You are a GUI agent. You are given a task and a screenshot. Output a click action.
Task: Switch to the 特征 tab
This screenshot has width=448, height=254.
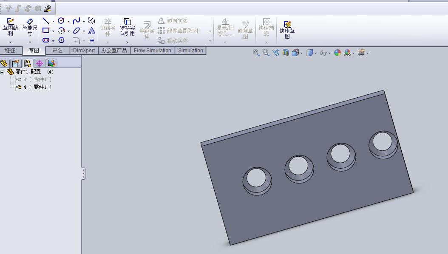11,51
